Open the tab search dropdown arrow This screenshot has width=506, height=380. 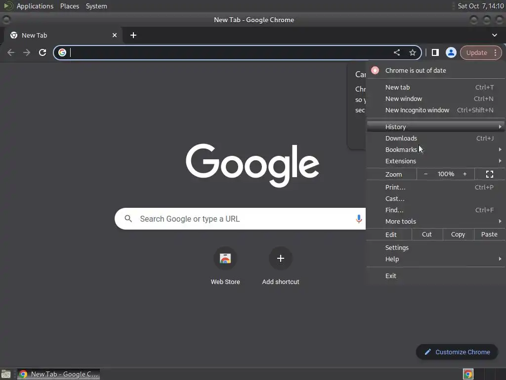pos(494,35)
